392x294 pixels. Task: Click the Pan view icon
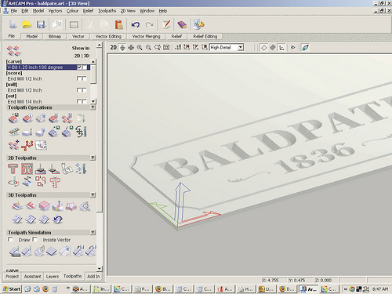coord(131,48)
